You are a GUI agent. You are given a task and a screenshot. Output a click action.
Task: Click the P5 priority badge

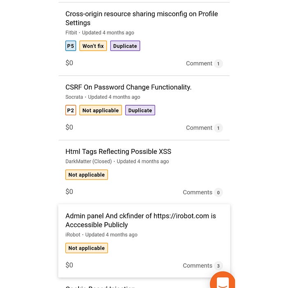click(71, 46)
